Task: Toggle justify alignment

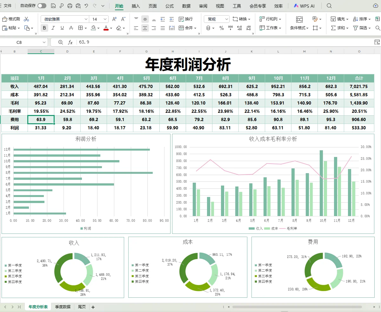Action: [163, 28]
